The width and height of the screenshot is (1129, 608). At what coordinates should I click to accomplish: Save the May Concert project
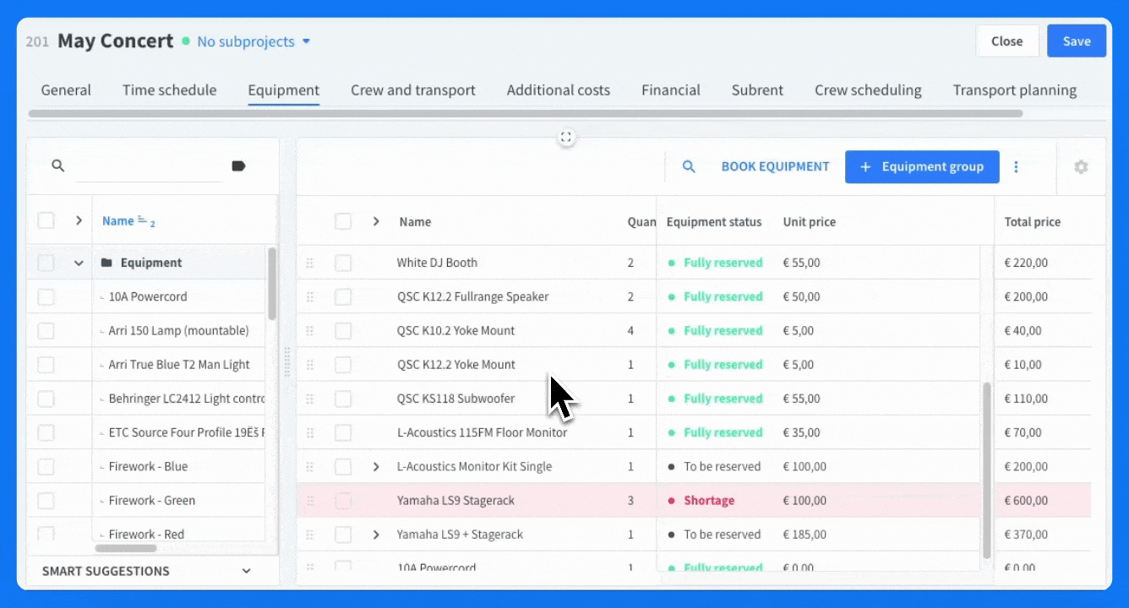click(x=1076, y=41)
